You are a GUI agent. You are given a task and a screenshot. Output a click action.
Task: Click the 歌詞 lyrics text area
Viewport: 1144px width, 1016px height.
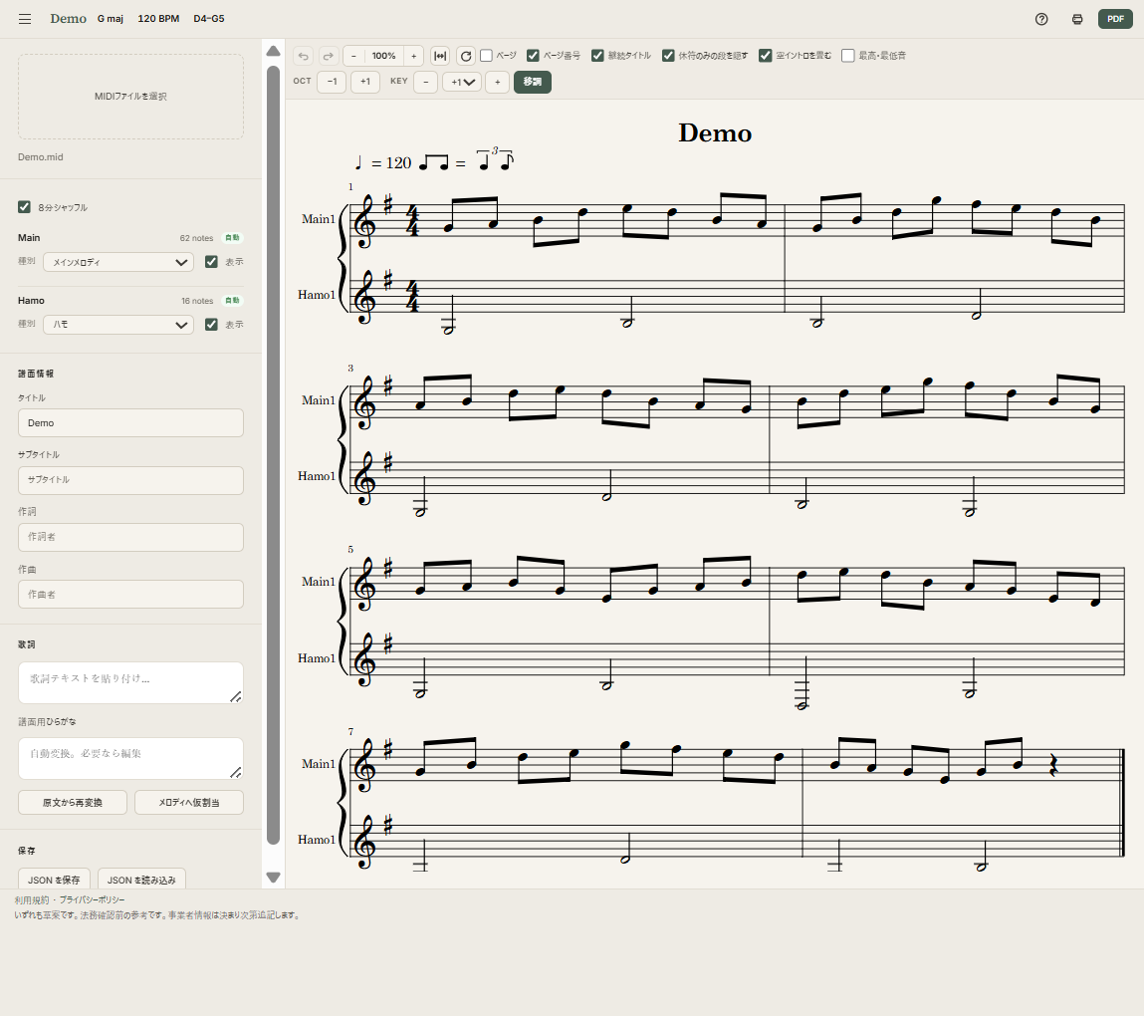coord(130,683)
